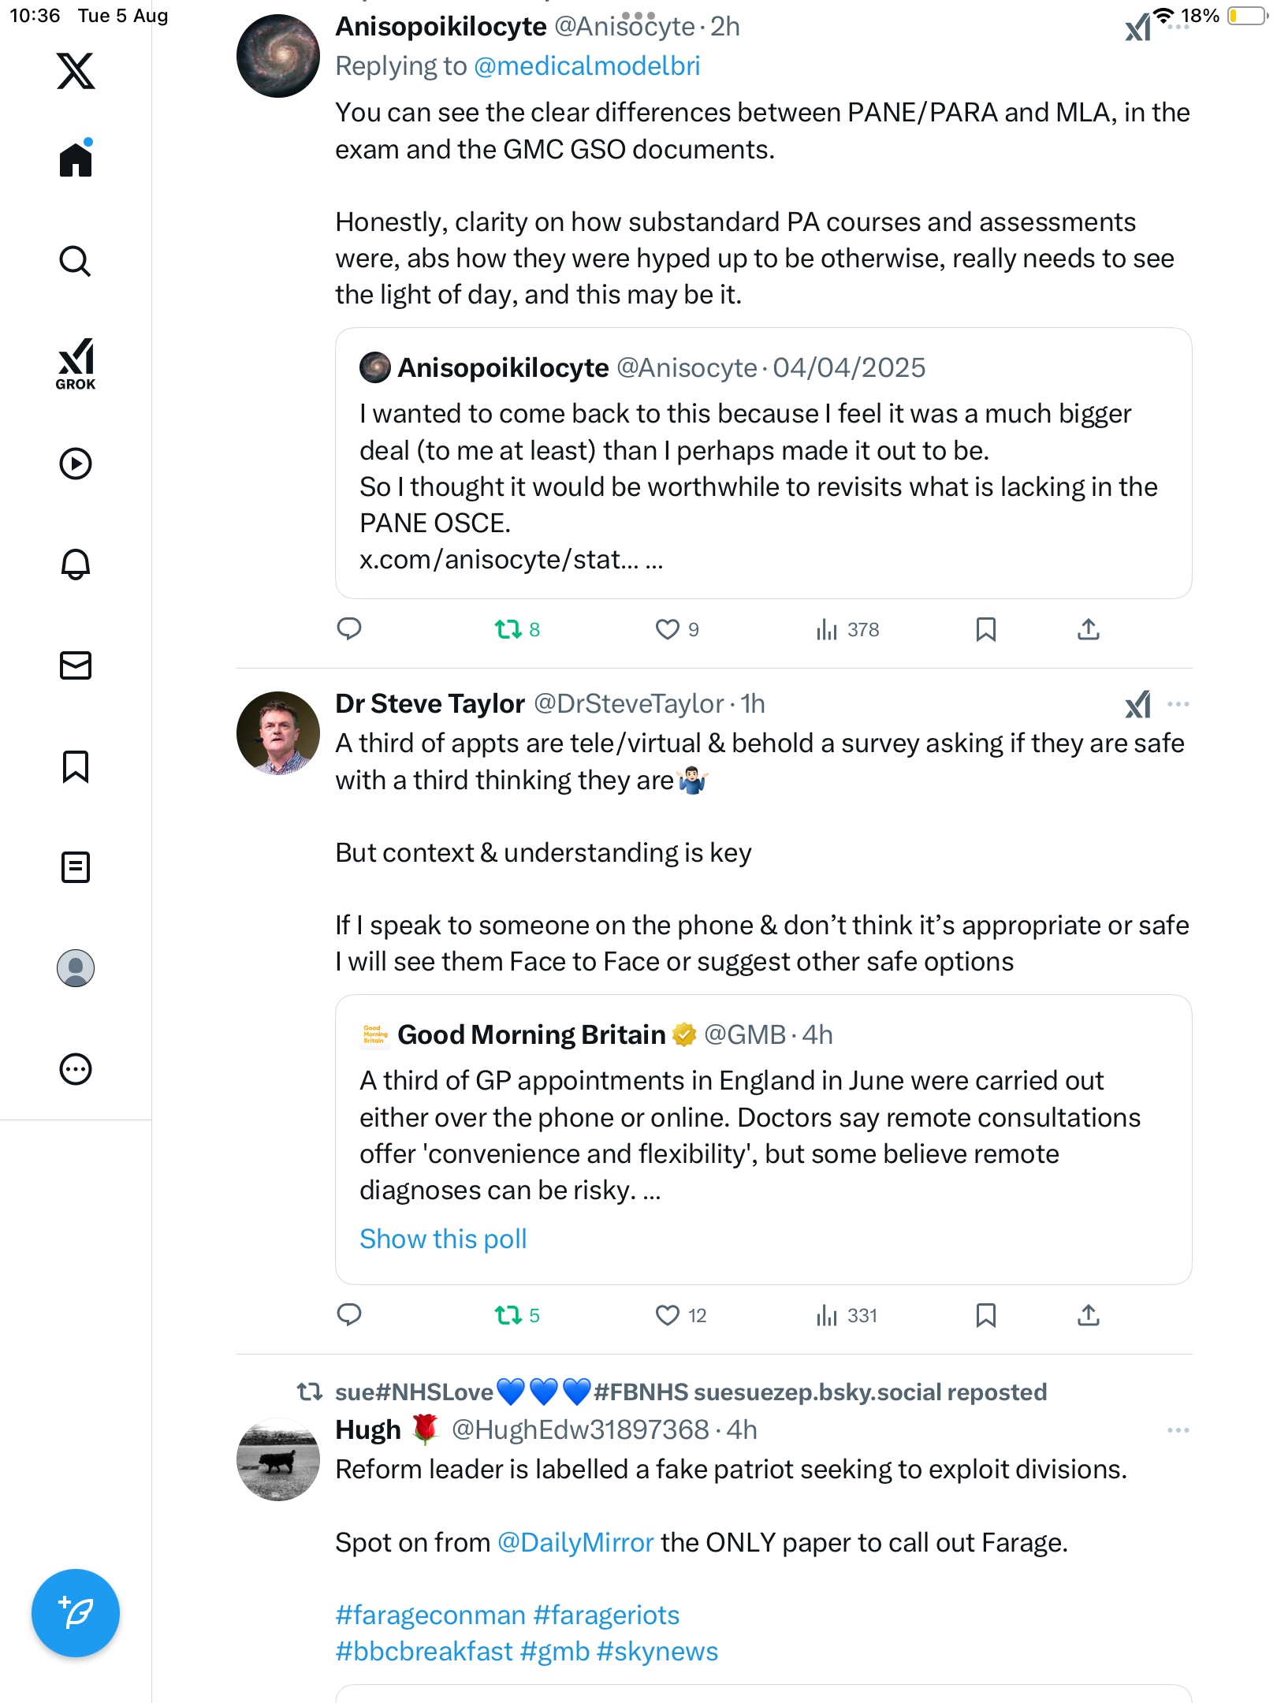Open the video tab in sidebar

click(x=76, y=464)
